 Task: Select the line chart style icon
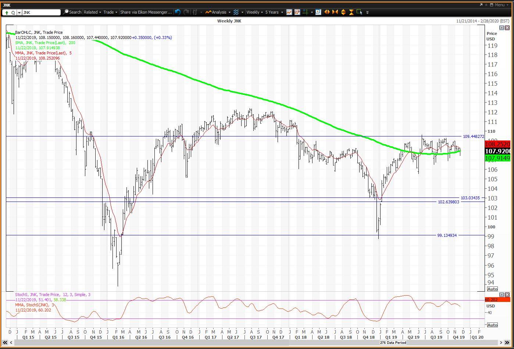coord(289,12)
